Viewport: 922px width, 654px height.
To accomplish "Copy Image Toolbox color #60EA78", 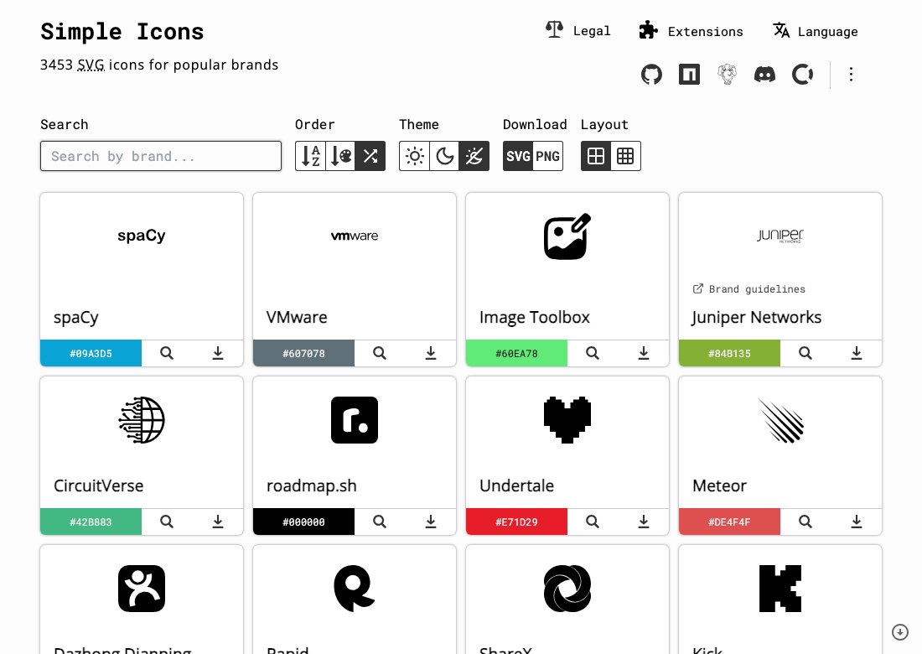I will tap(517, 354).
